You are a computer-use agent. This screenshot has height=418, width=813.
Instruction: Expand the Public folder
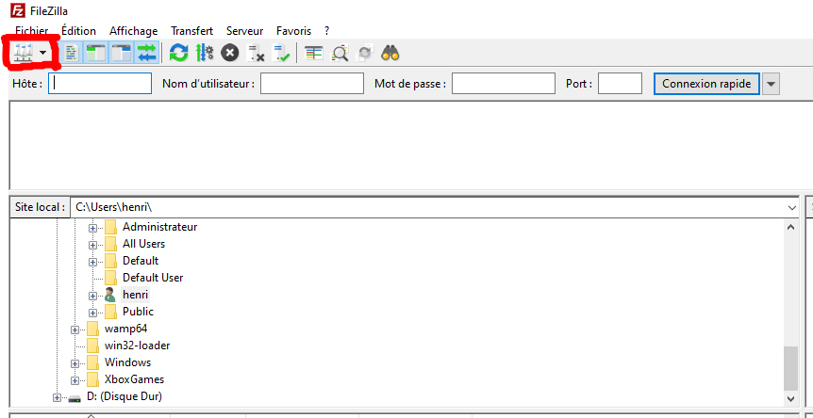click(x=92, y=313)
